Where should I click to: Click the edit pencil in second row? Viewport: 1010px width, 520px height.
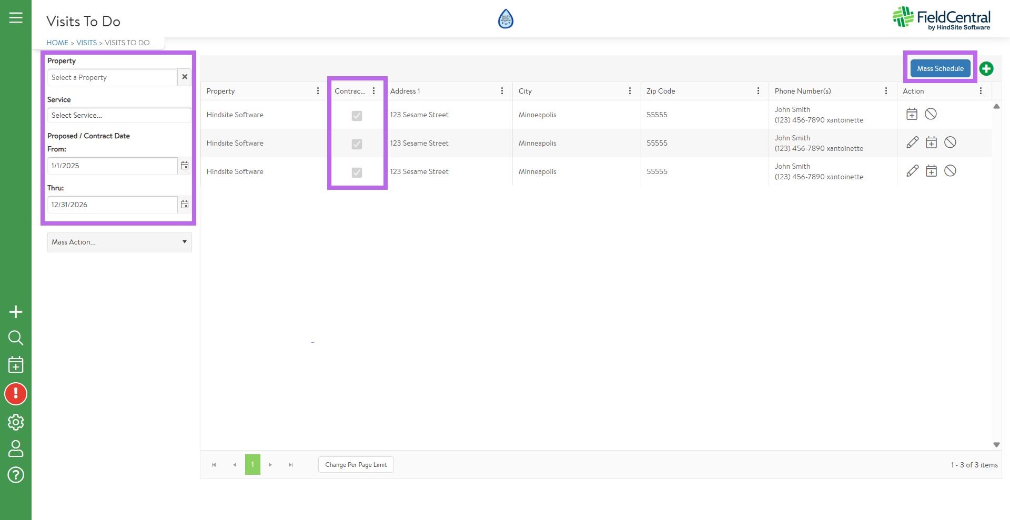pyautogui.click(x=913, y=142)
